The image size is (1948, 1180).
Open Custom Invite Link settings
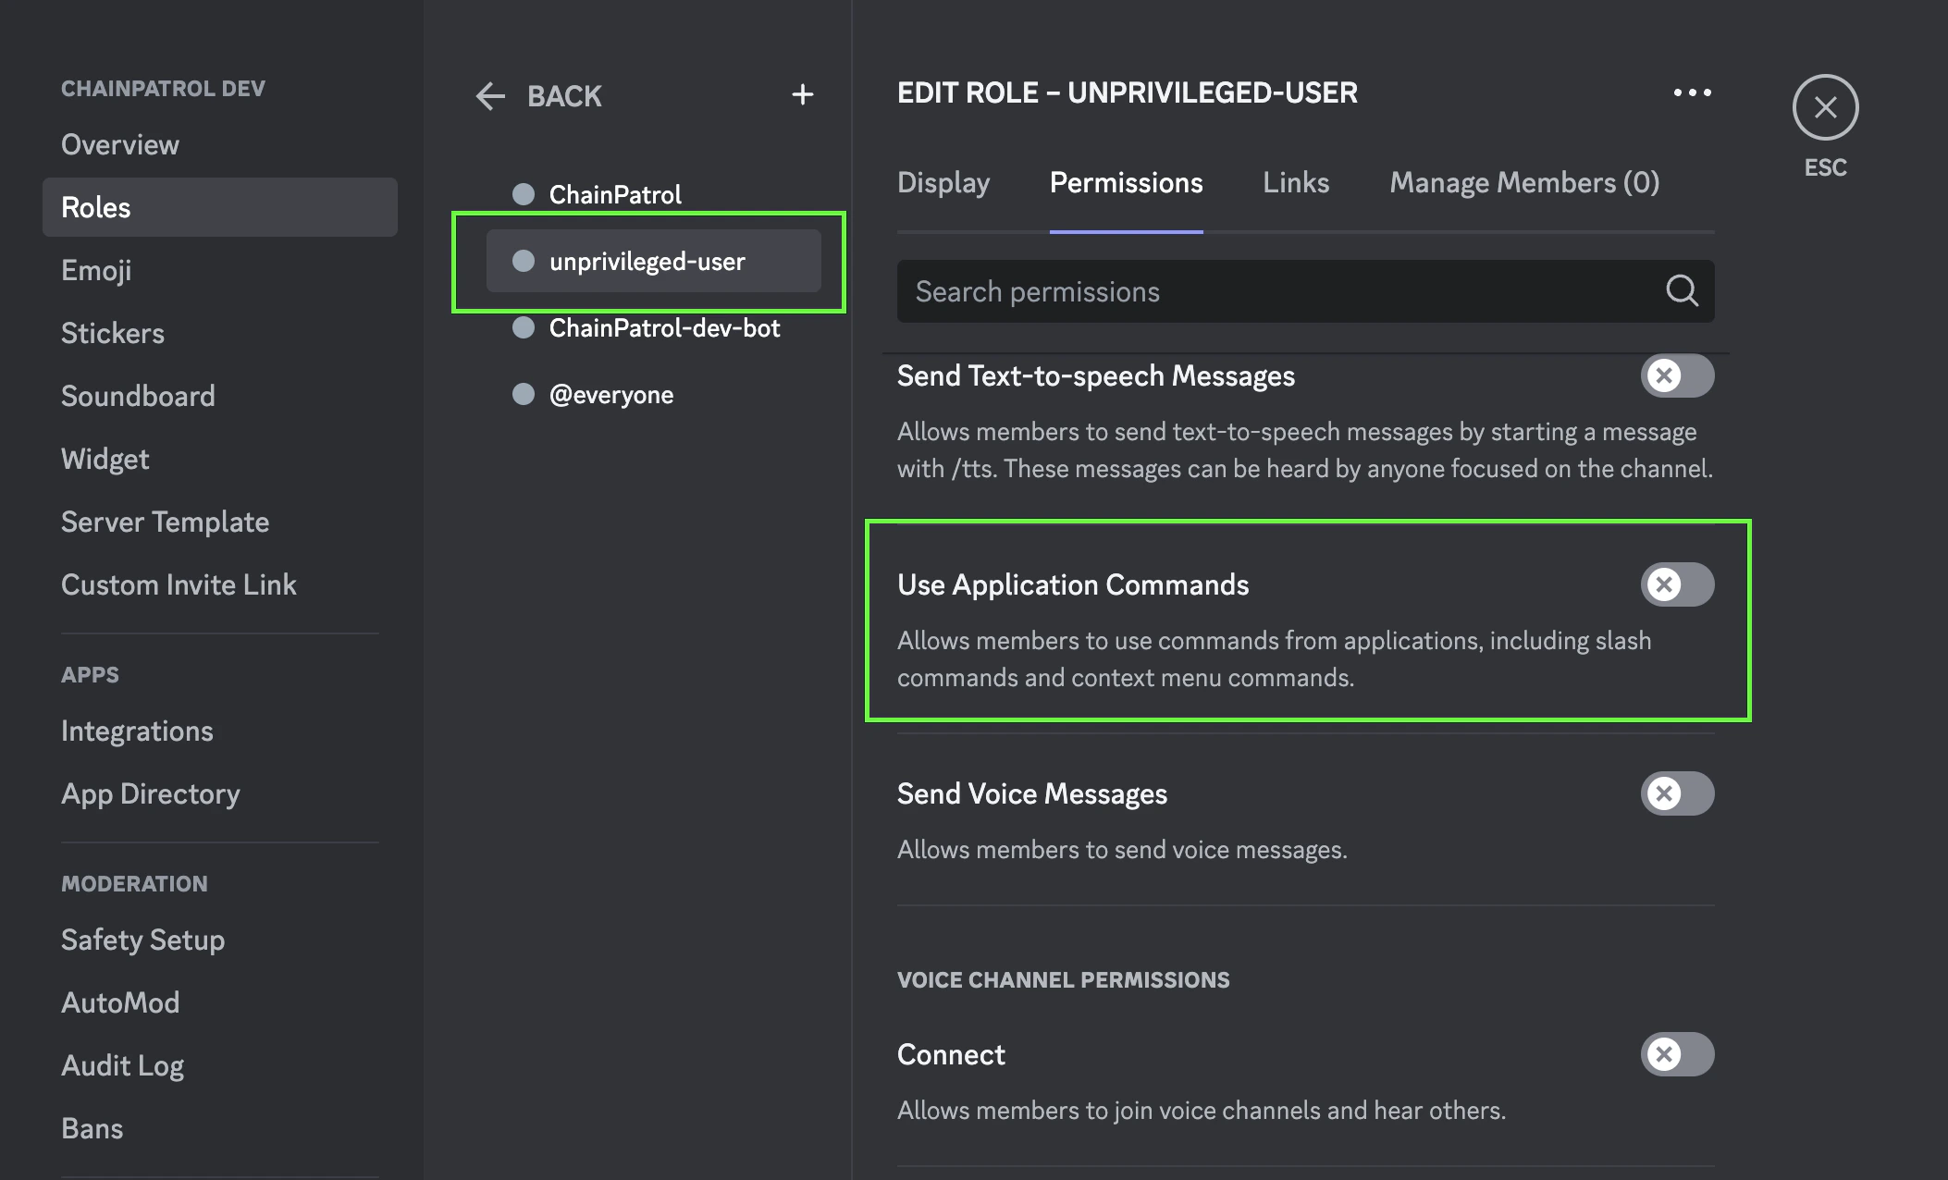click(x=220, y=584)
